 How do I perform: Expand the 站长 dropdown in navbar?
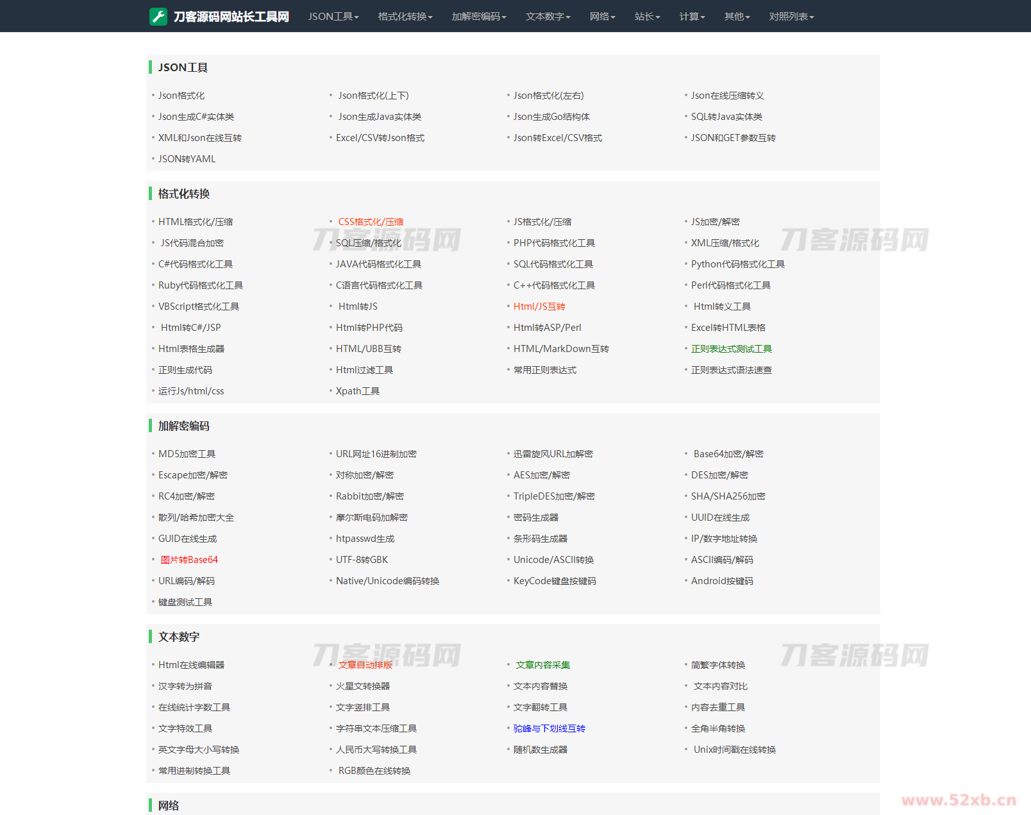647,17
